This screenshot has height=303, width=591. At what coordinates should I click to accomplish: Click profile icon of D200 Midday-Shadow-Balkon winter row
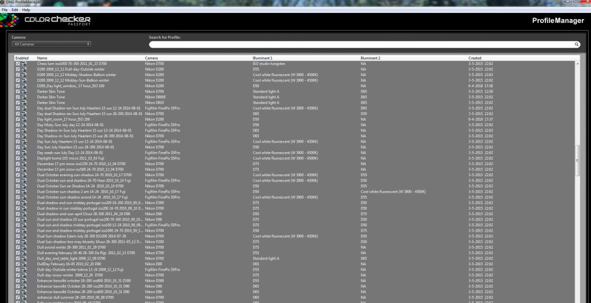point(24,75)
